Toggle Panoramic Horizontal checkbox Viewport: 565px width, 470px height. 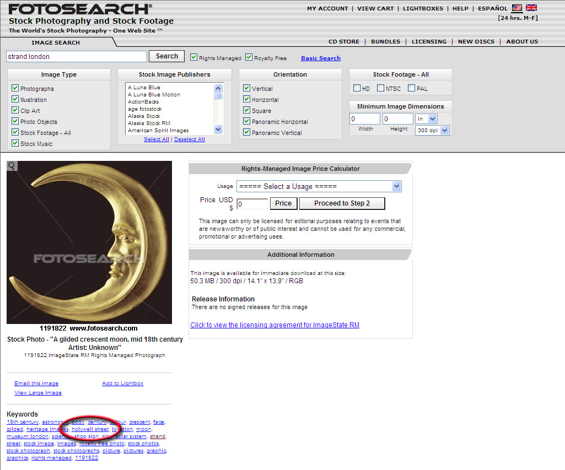247,121
